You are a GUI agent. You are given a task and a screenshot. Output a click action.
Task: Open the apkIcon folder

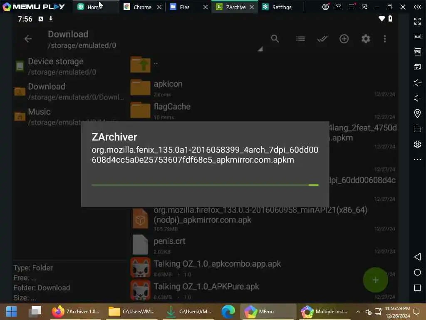[262, 88]
